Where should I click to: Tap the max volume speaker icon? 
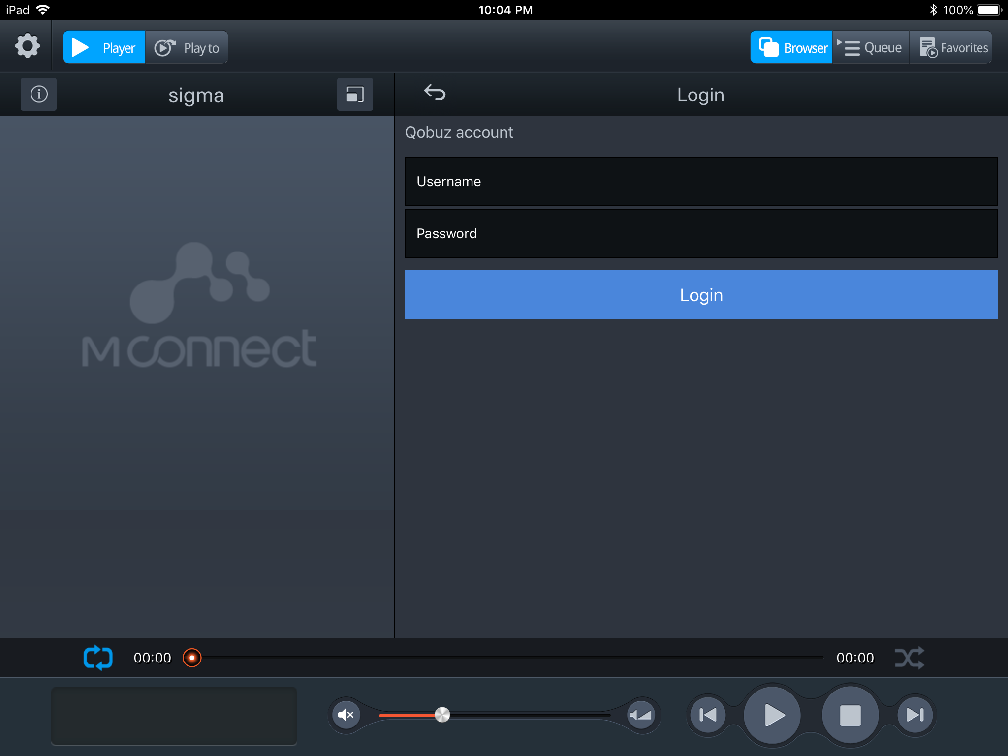pyautogui.click(x=641, y=715)
